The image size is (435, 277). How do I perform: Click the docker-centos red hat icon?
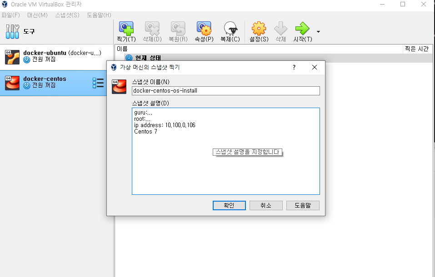click(x=12, y=83)
